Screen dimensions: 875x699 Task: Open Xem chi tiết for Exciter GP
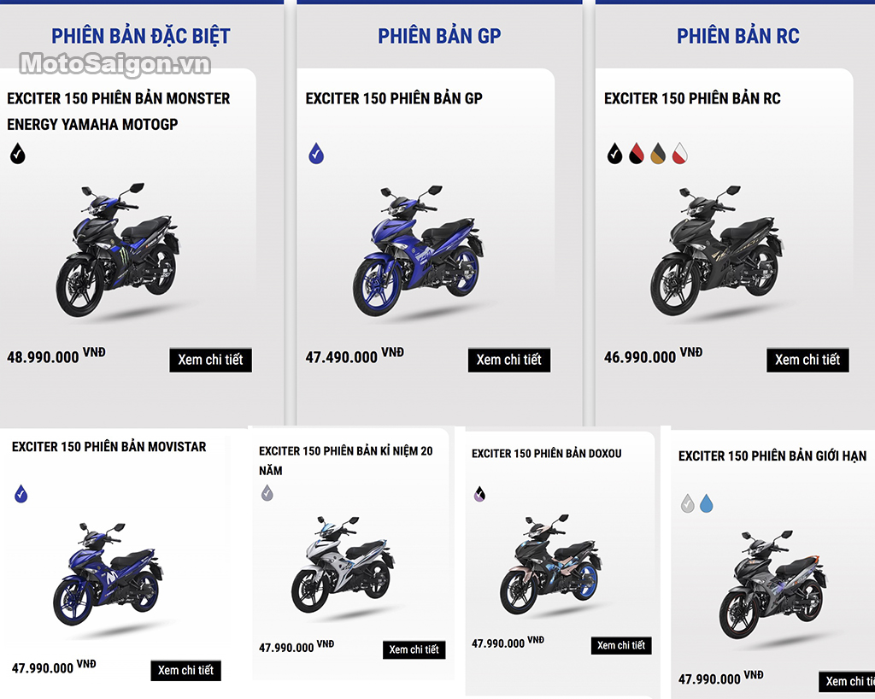(x=509, y=360)
